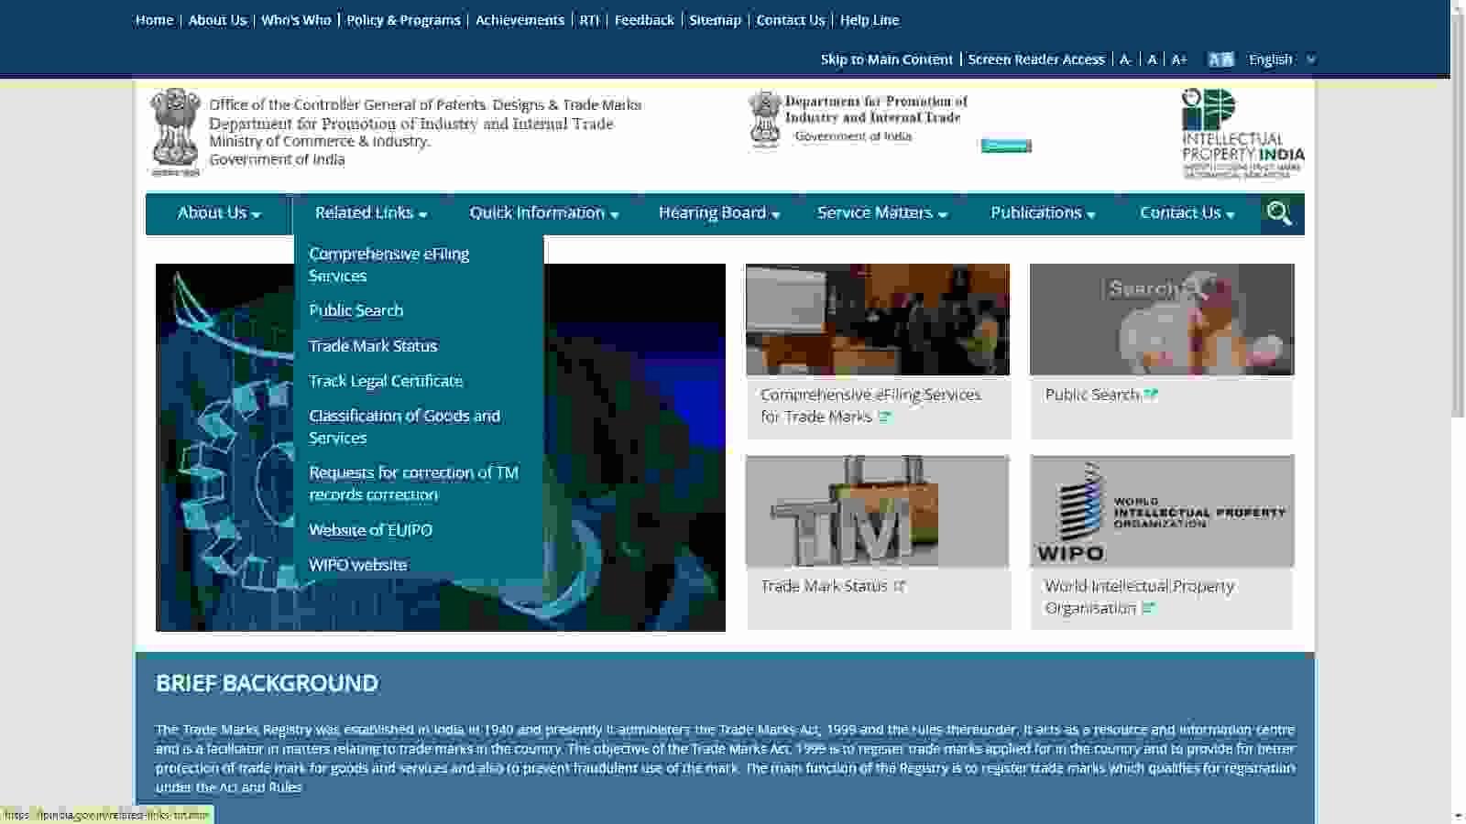This screenshot has width=1466, height=824.
Task: Open the RTI link in top bar
Action: coord(589,20)
